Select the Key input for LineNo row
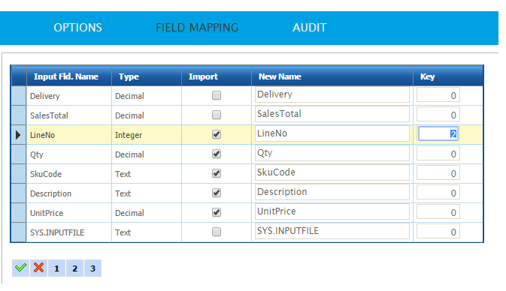The height and width of the screenshot is (291, 506). click(438, 134)
